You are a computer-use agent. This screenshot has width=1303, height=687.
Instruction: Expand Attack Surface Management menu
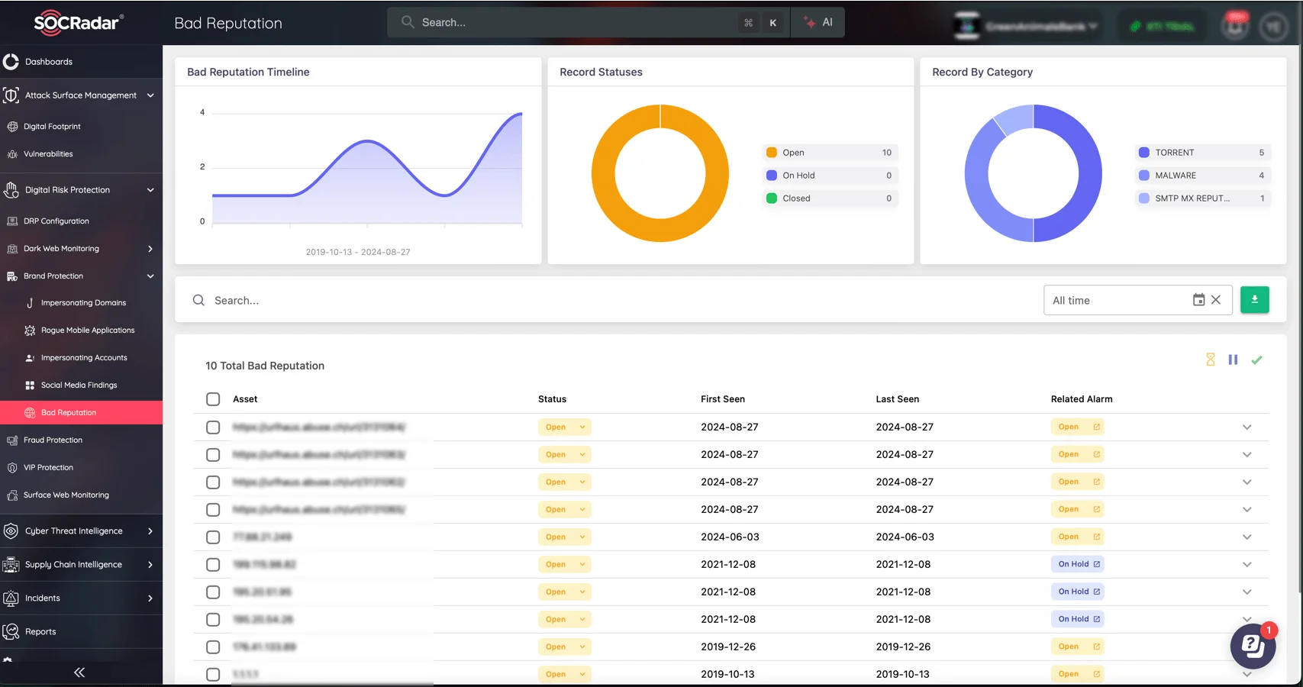click(150, 95)
